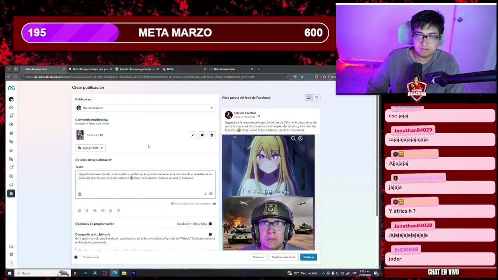Click Escribir publicación en otro idioma
This screenshot has height=280, width=498.
191,204
